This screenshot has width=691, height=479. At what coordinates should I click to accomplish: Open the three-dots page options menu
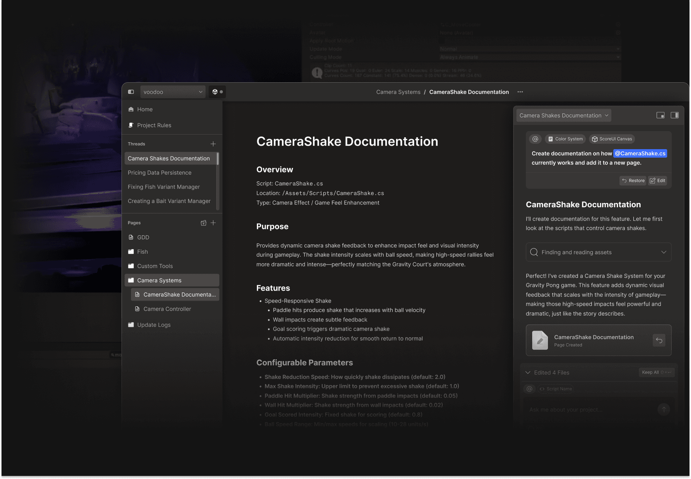520,92
